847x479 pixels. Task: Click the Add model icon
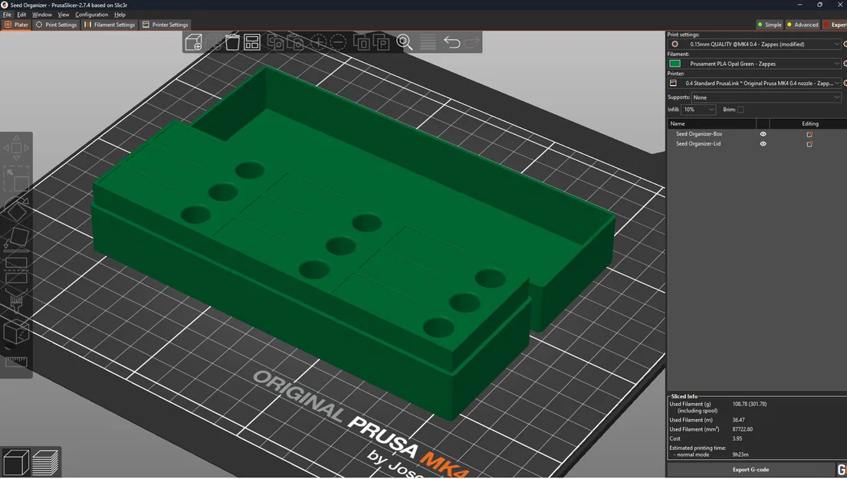tap(194, 42)
